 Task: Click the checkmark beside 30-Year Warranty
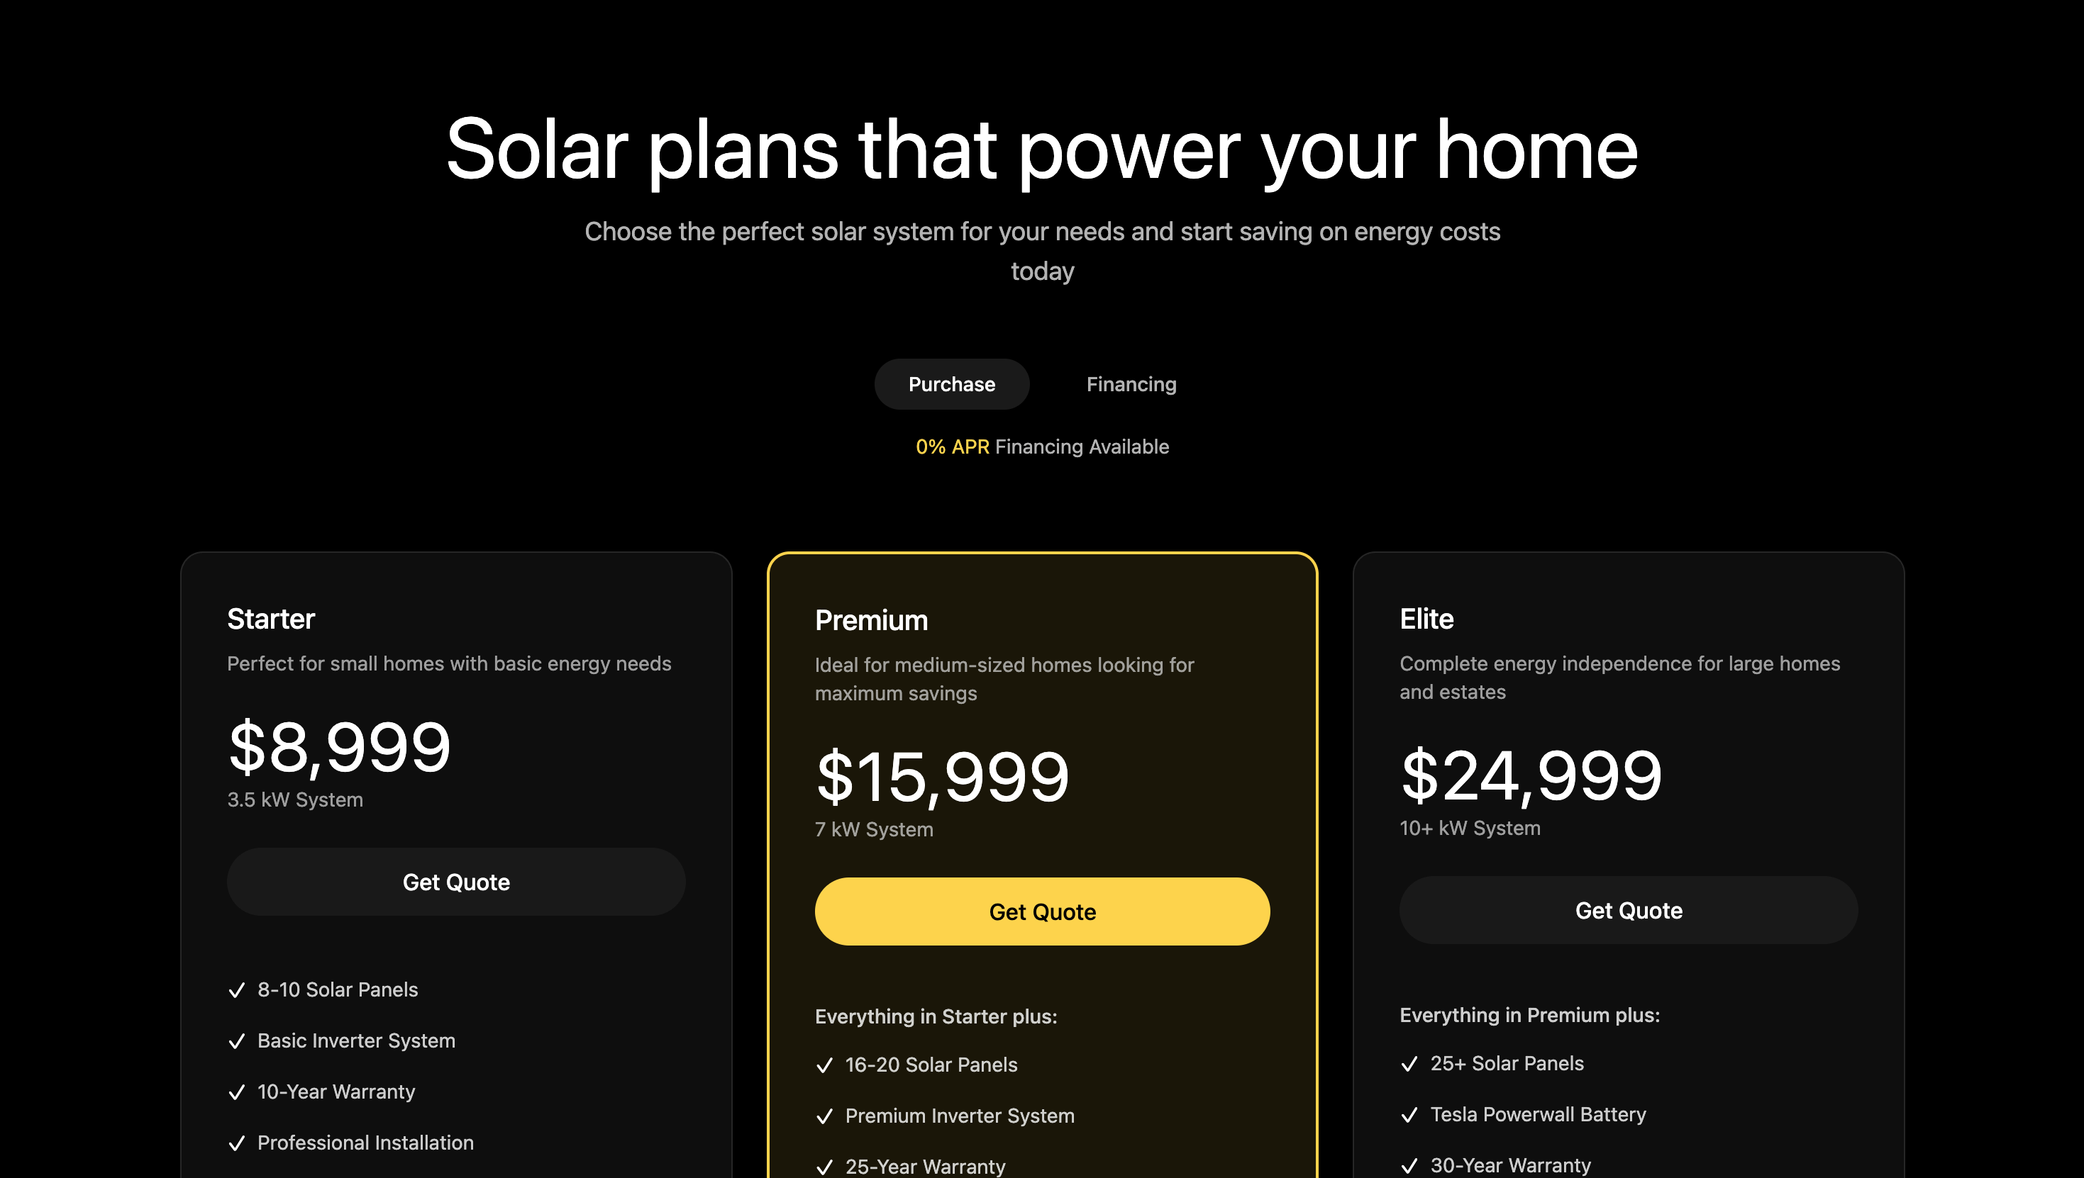click(1411, 1165)
